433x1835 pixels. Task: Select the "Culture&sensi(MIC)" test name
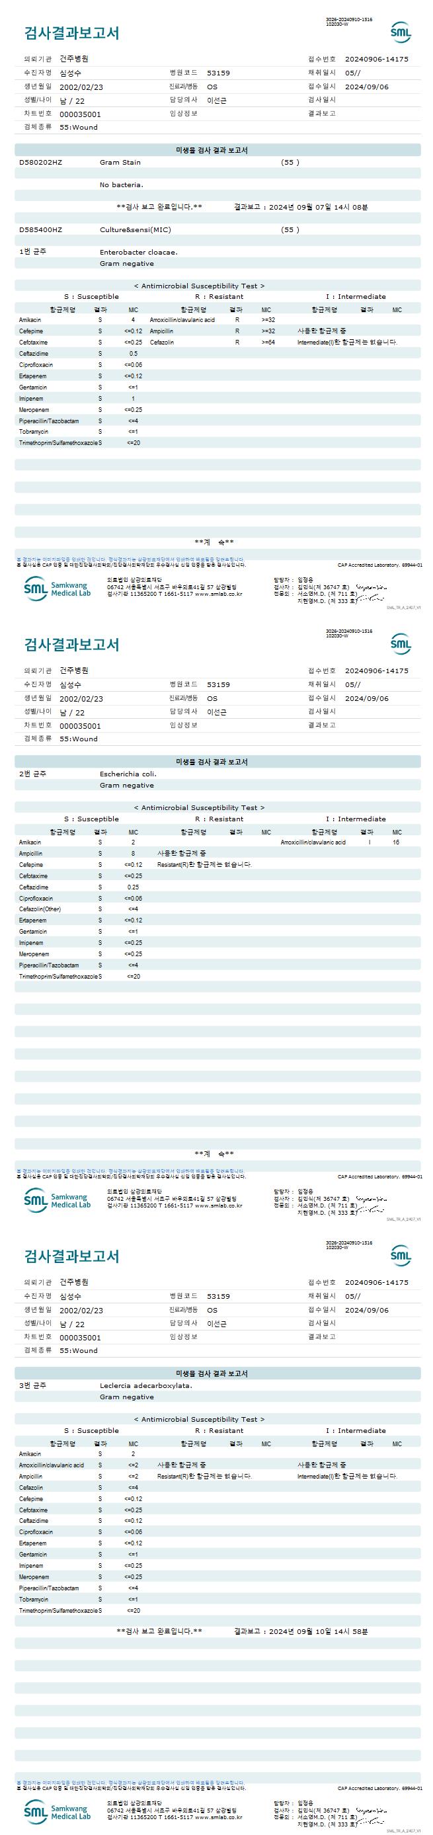pyautogui.click(x=136, y=229)
